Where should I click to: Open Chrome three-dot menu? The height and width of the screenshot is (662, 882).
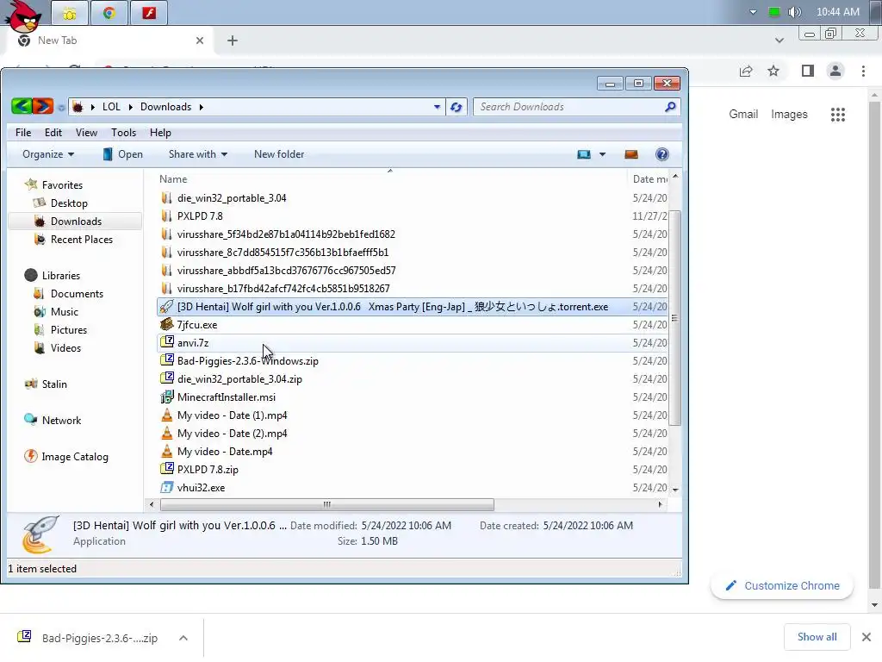(x=863, y=71)
